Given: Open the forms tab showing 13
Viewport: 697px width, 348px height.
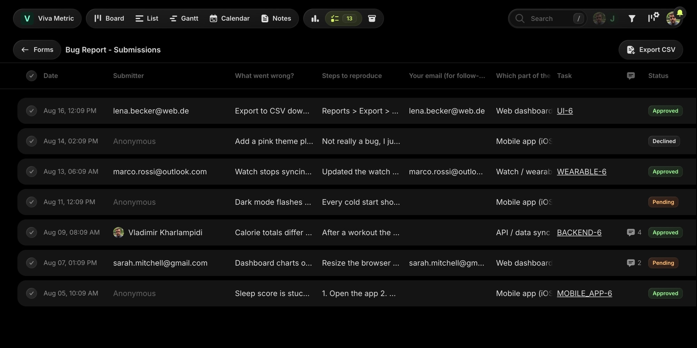Looking at the screenshot, I should click(x=343, y=18).
